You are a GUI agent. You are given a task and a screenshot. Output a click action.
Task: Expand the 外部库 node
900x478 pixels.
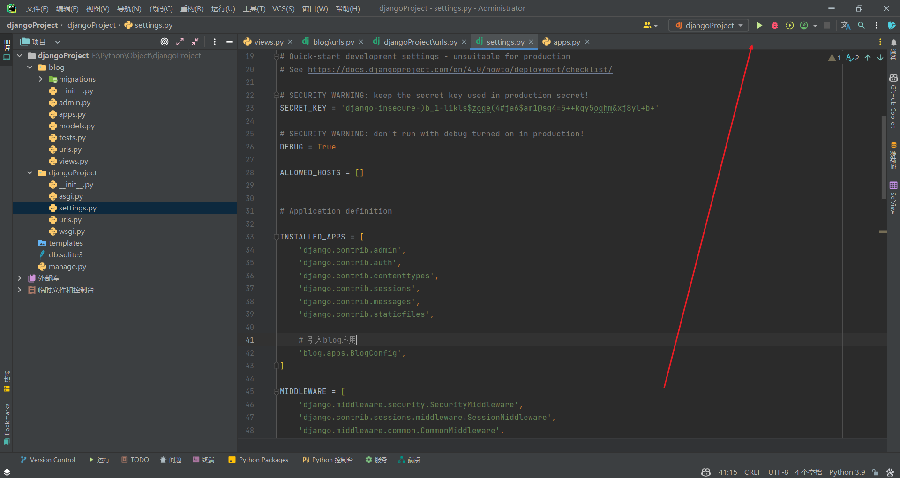19,278
